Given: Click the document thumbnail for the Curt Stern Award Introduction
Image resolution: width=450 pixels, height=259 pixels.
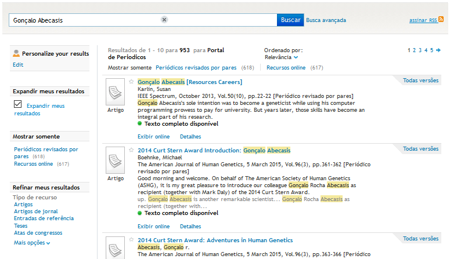Looking at the screenshot, I should [115, 160].
